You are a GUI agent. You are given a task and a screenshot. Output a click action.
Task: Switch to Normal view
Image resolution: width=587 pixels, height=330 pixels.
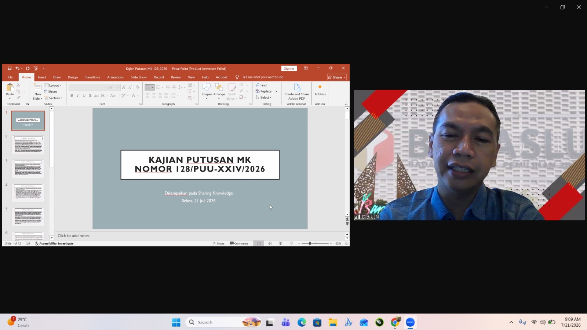tap(259, 243)
